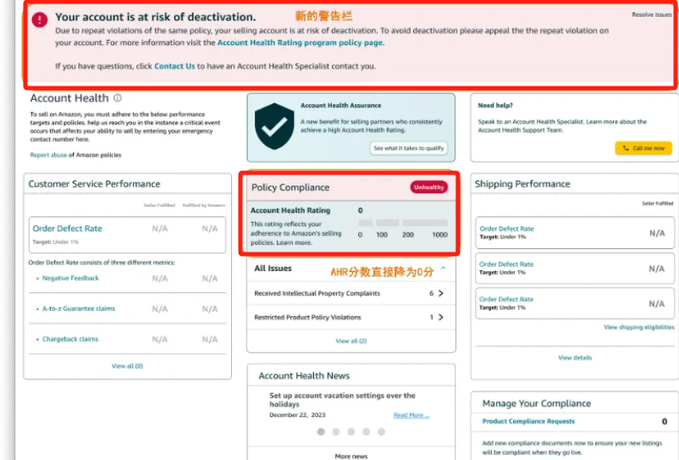Click the red alert exclamation icon
Viewport: 679px width, 460px height.
40,19
